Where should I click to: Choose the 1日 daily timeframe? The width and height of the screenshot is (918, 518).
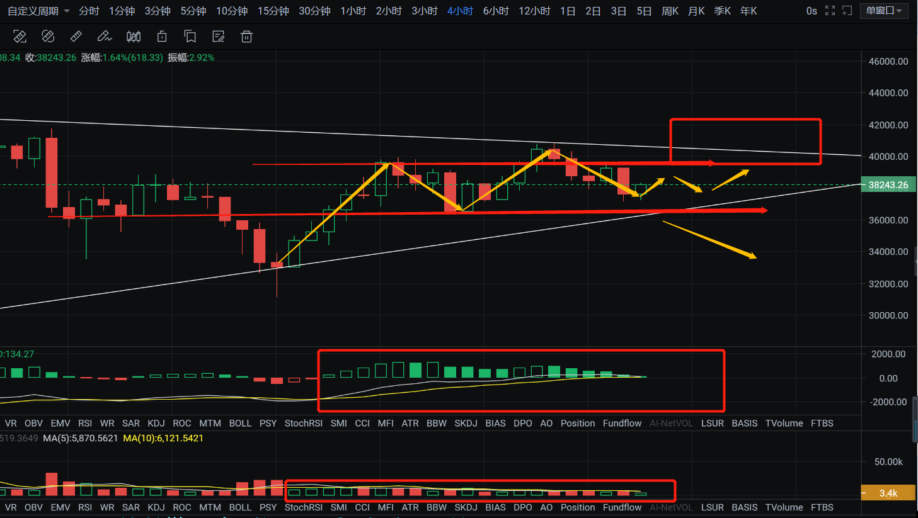click(568, 11)
